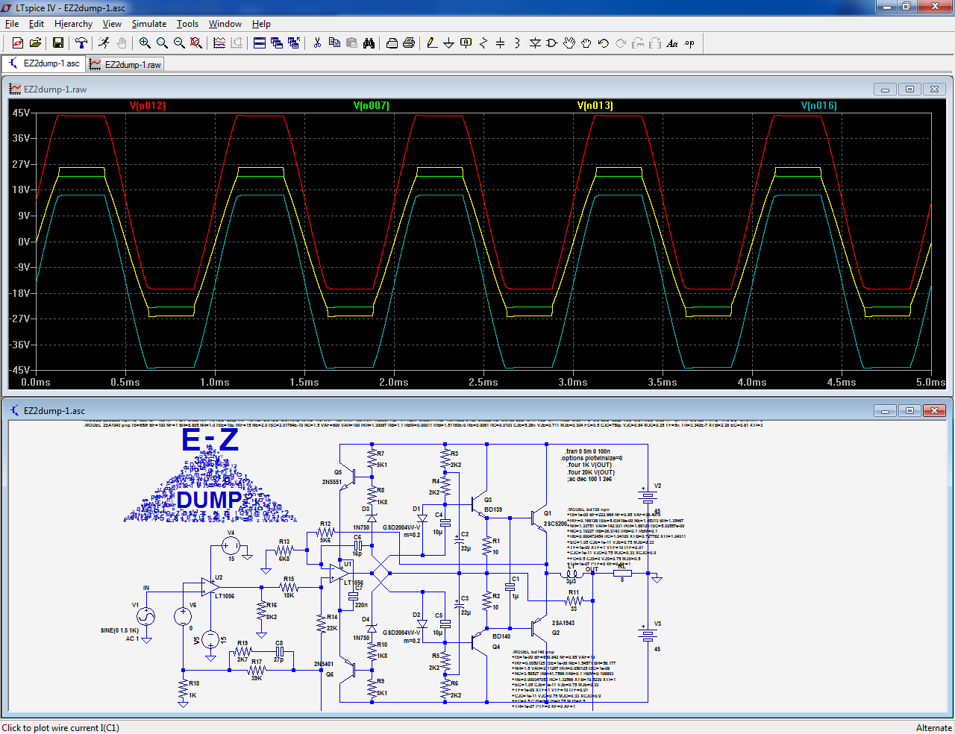Cascade windows using the toolbar icon
This screenshot has width=955, height=734.
pos(277,43)
